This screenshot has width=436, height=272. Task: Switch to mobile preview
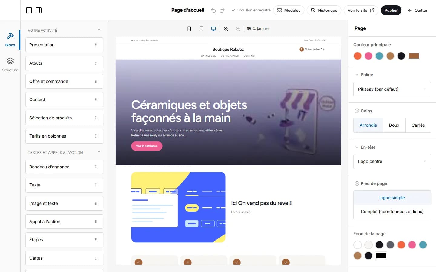[x=189, y=29]
